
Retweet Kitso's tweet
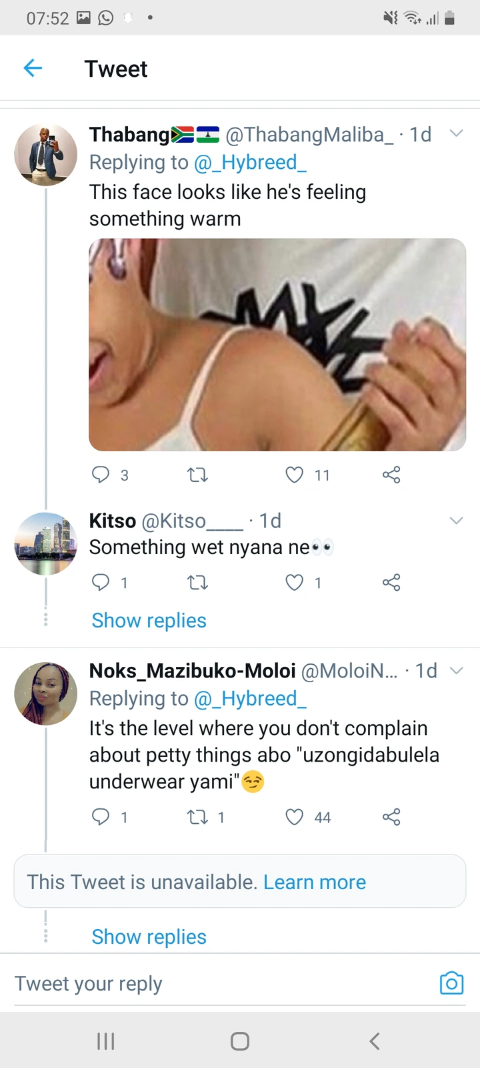coord(197,583)
